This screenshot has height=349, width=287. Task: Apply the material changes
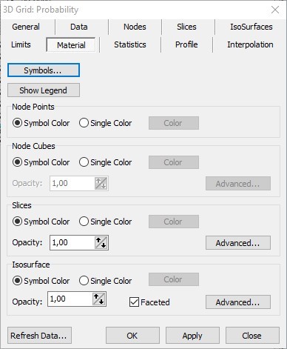tap(192, 336)
